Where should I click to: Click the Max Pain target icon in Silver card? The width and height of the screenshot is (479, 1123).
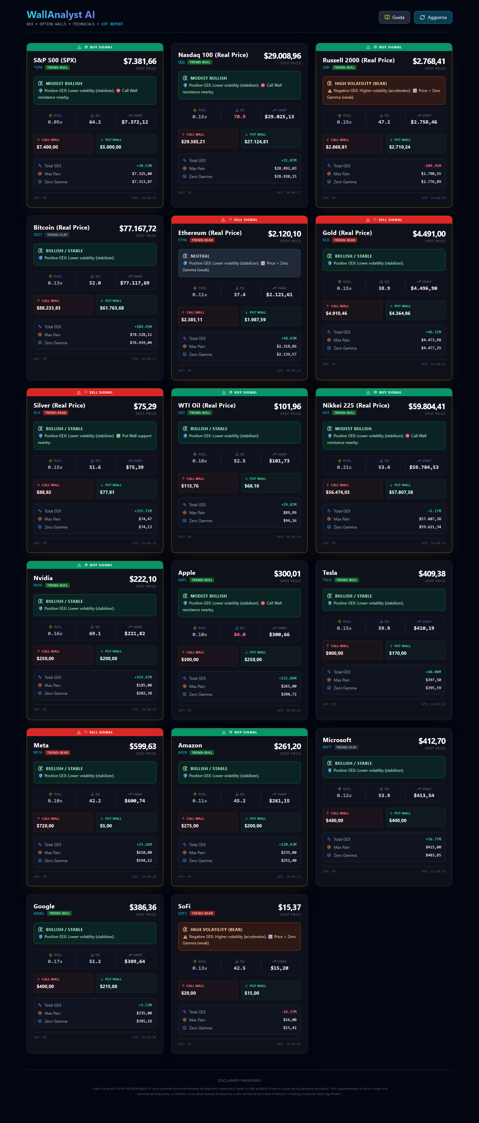coord(40,519)
